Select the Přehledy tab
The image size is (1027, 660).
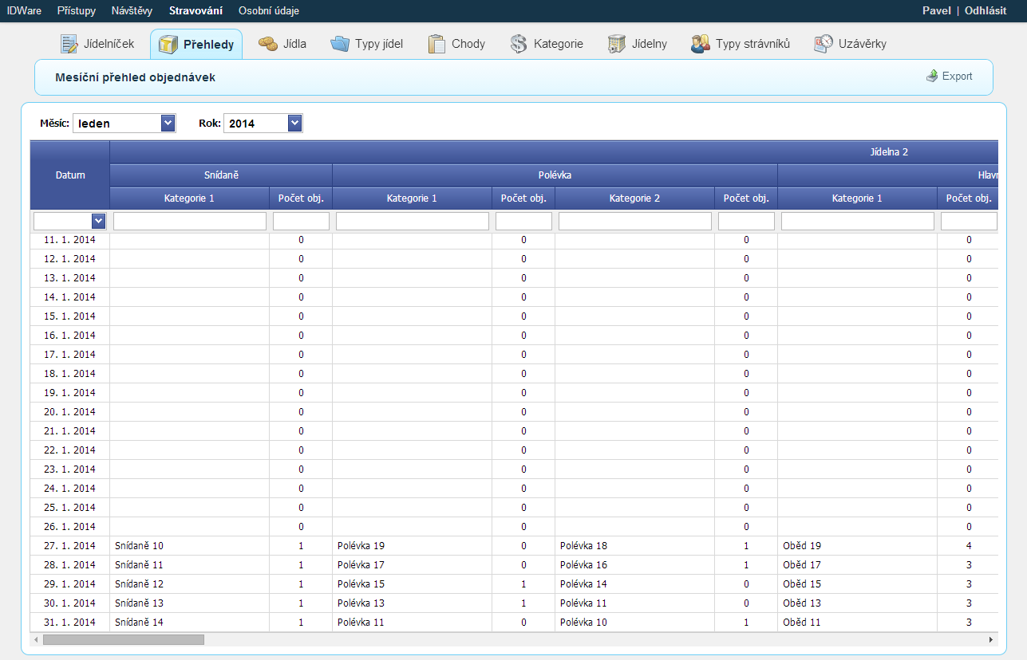click(x=196, y=45)
